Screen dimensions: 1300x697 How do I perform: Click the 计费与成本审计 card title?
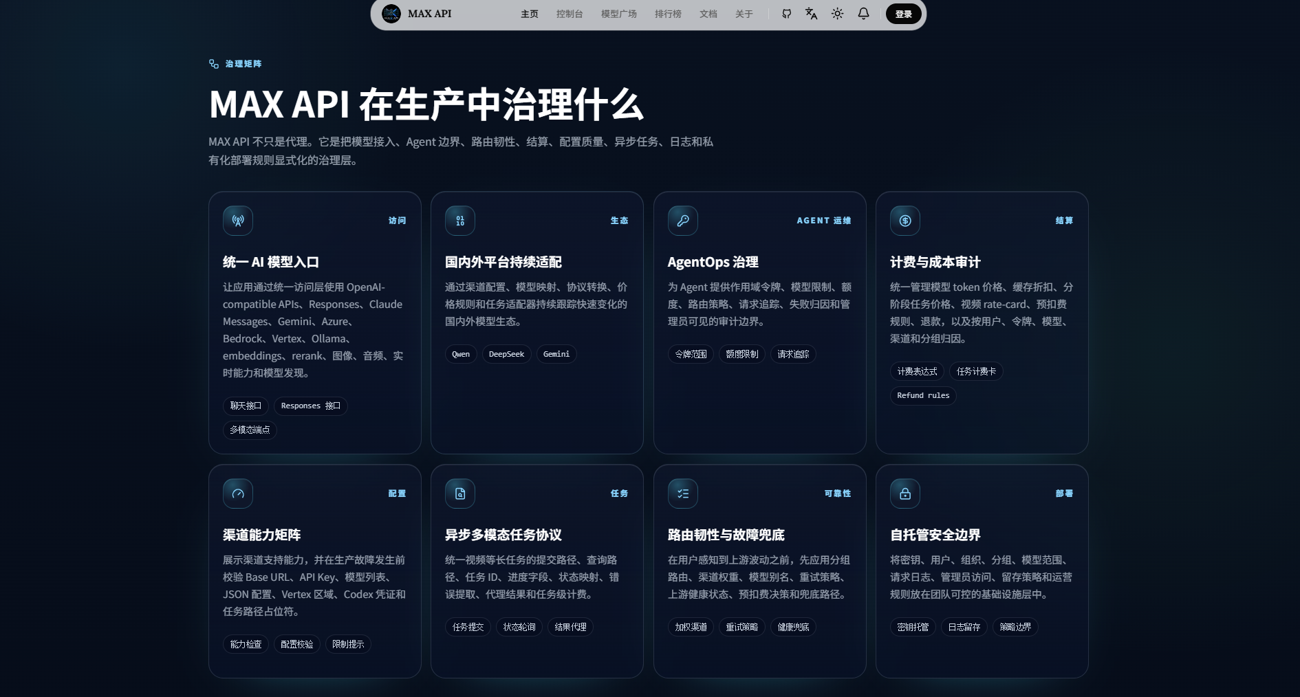point(935,263)
